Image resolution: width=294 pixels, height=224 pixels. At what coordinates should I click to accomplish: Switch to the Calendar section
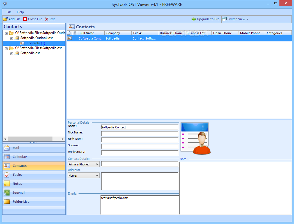tap(34, 157)
